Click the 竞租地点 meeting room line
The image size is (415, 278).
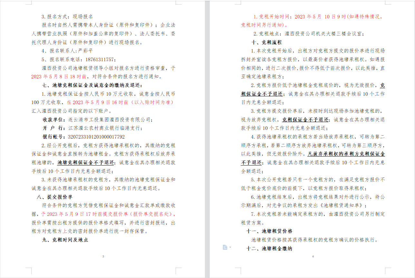(x=309, y=34)
